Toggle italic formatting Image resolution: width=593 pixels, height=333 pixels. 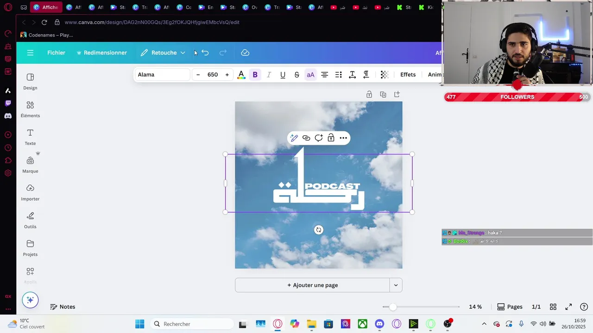(269, 74)
